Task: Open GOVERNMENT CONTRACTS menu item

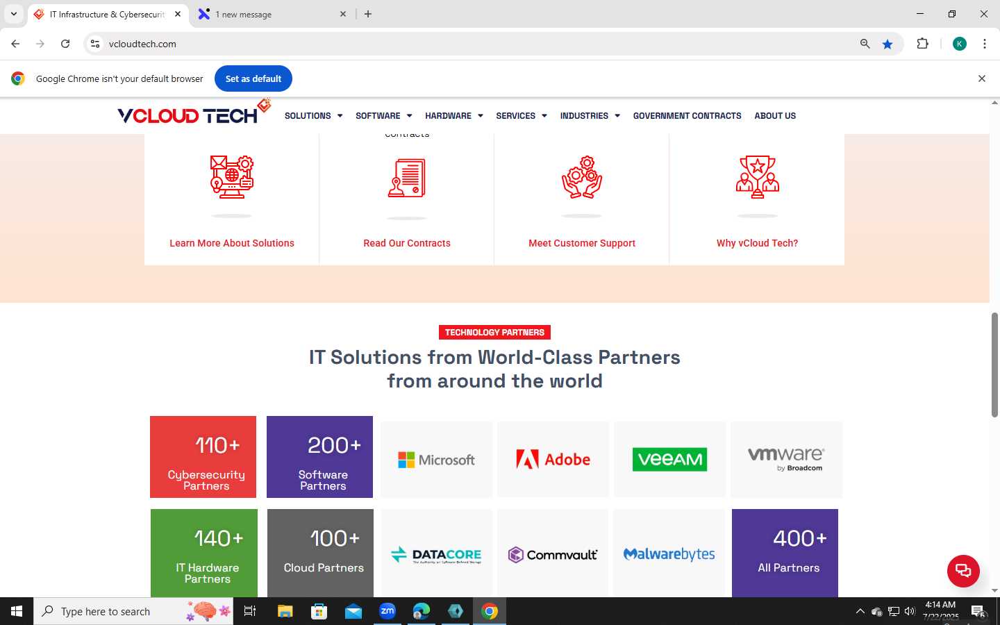Action: pos(687,116)
